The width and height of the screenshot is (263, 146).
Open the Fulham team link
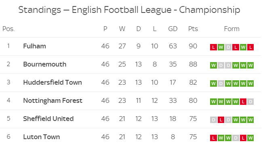[35, 46]
